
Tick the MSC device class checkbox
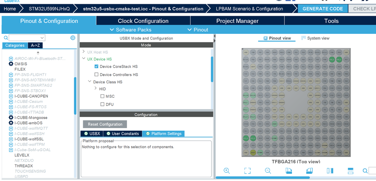pyautogui.click(x=102, y=96)
